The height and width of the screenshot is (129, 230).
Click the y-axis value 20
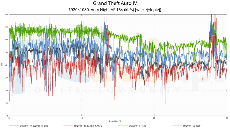(x=6, y=90)
